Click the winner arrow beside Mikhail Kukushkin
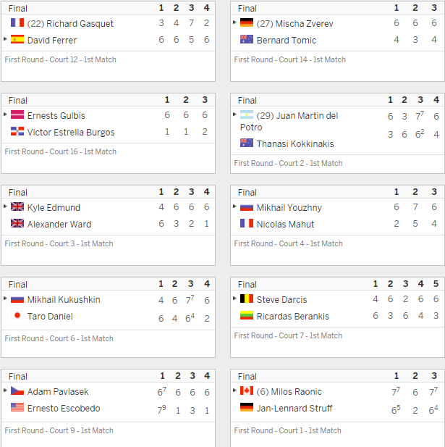This screenshot has height=447, width=445. coord(5,298)
